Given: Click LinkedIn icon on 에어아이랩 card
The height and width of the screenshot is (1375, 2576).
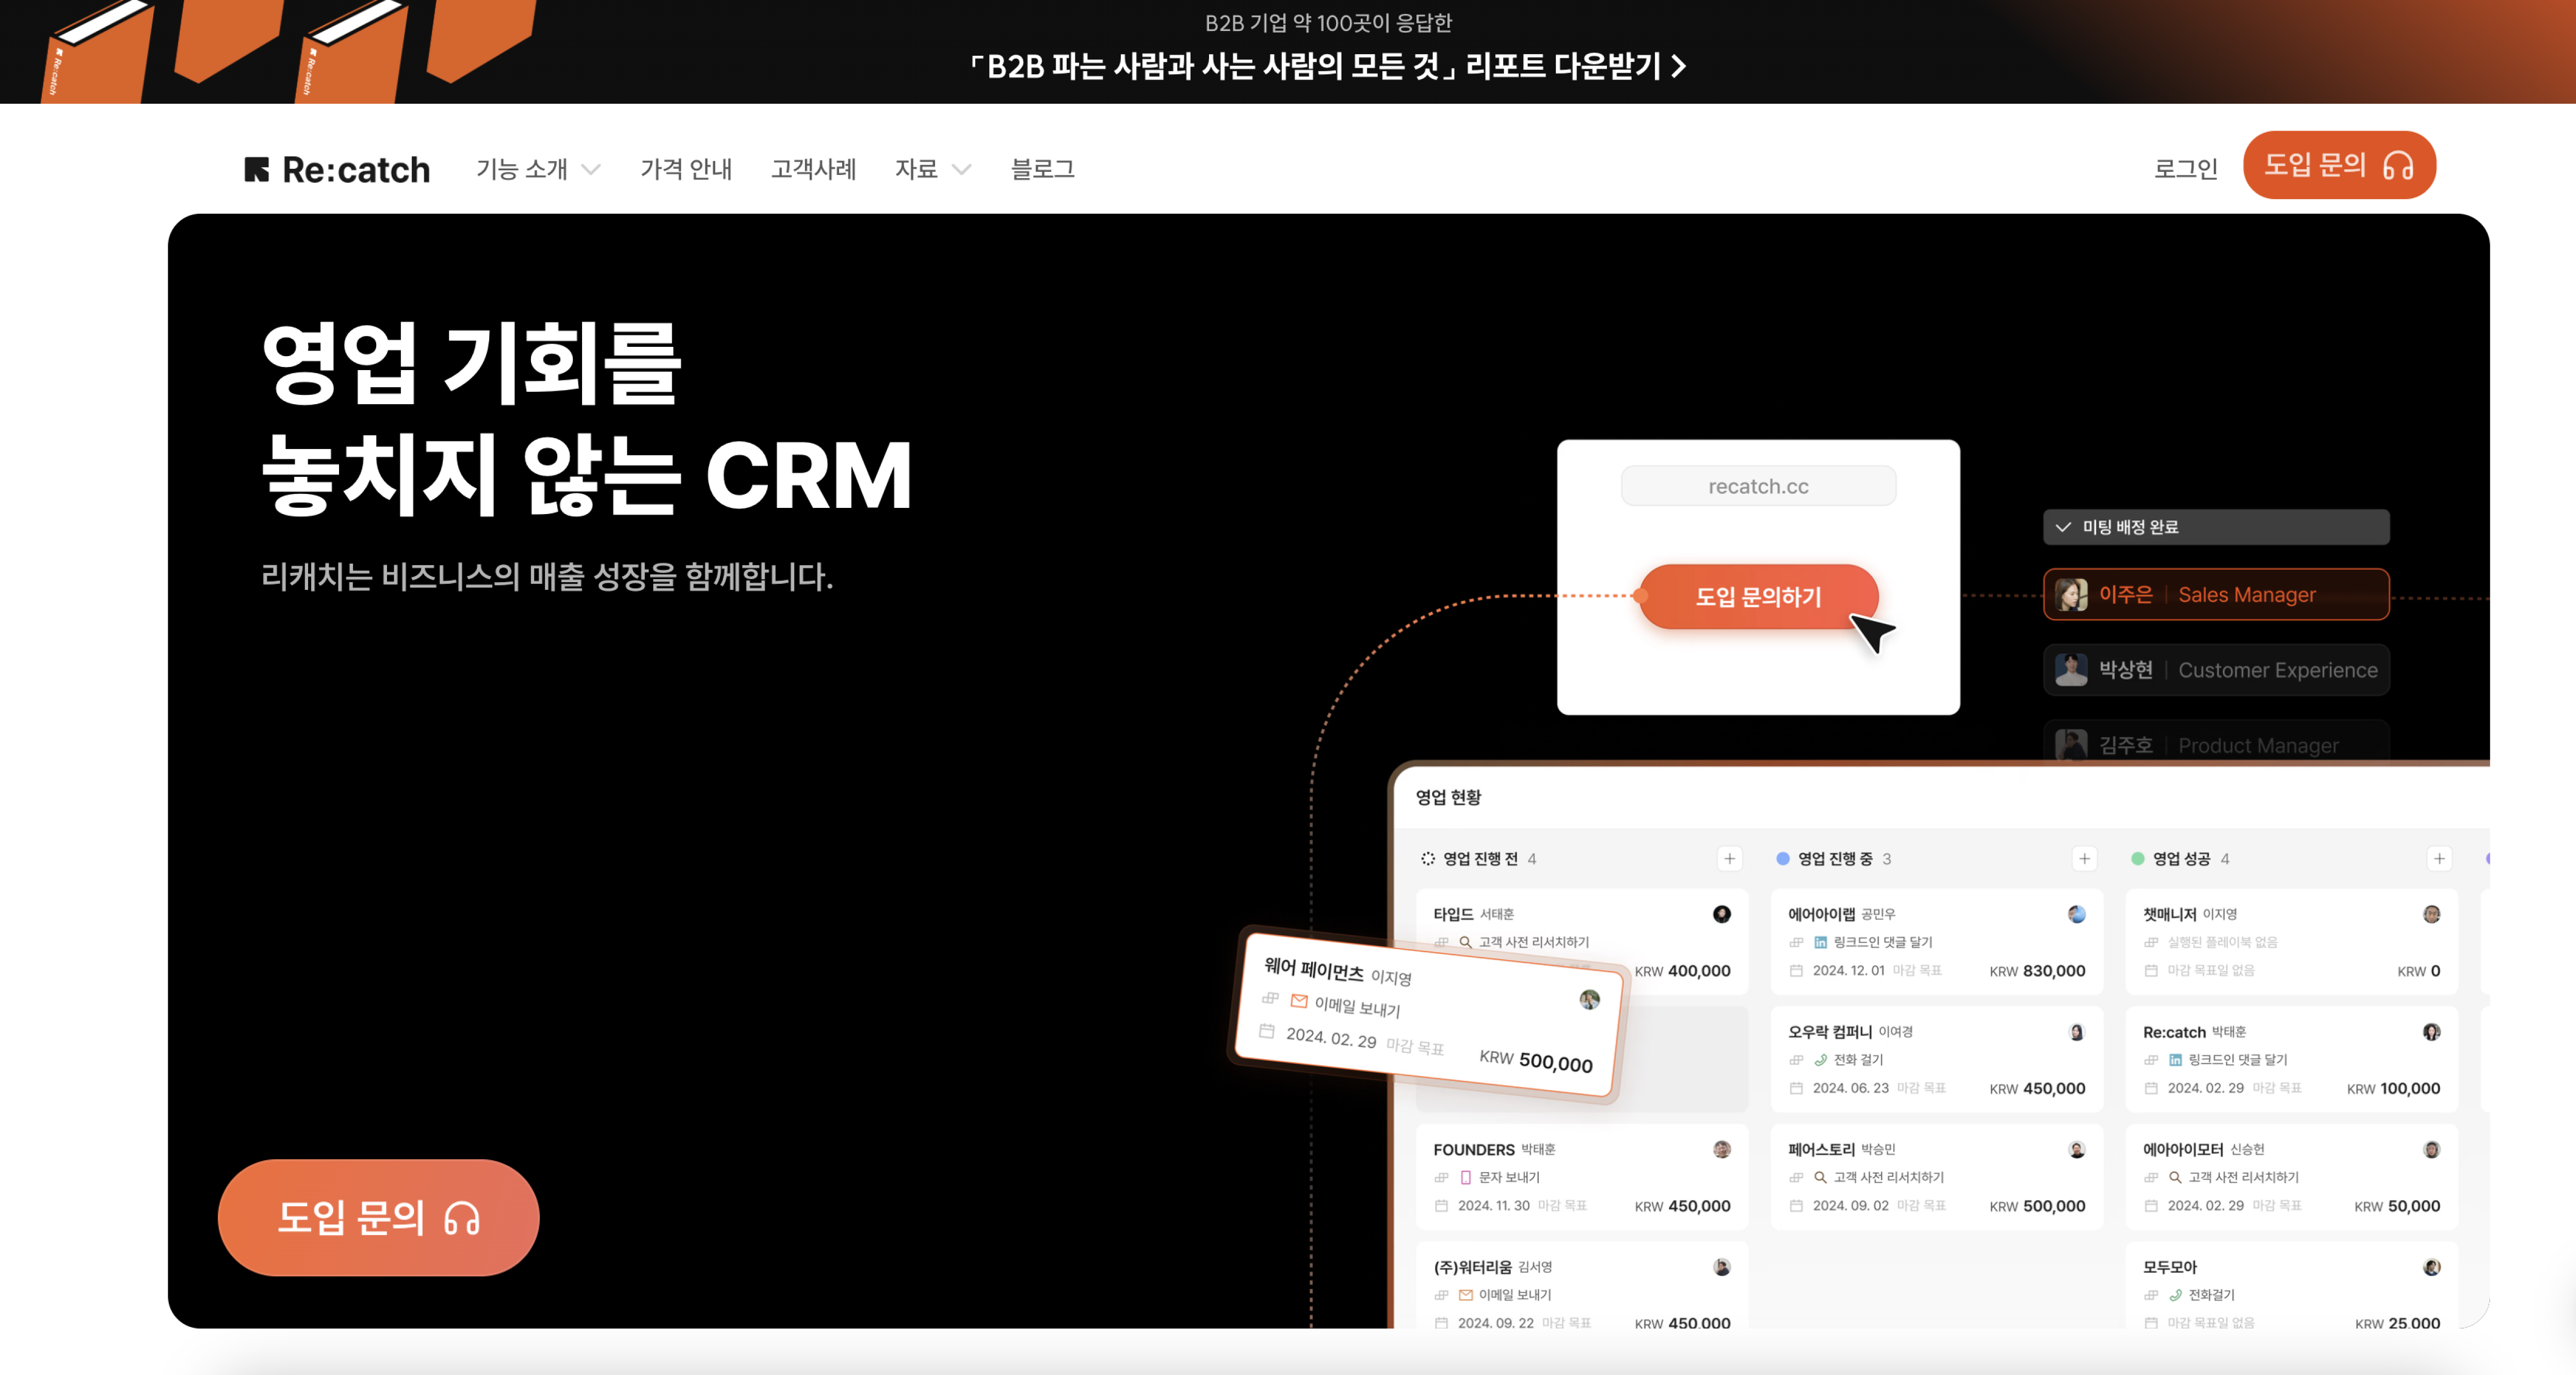Looking at the screenshot, I should click(1820, 942).
